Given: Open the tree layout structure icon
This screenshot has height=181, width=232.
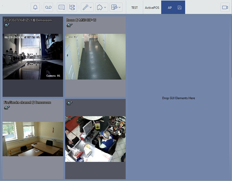Looking at the screenshot, I should click(72, 7).
